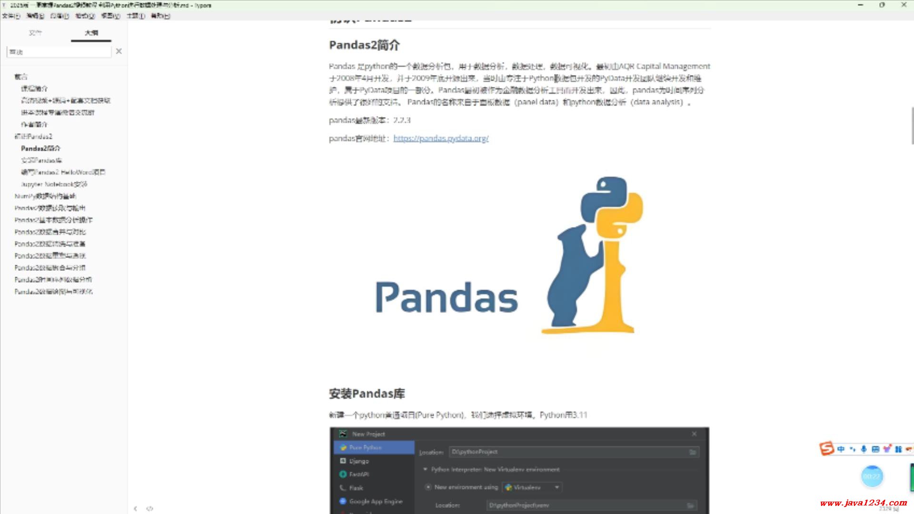Select the NumPy chapter in outline
The height and width of the screenshot is (514, 914).
coord(45,196)
